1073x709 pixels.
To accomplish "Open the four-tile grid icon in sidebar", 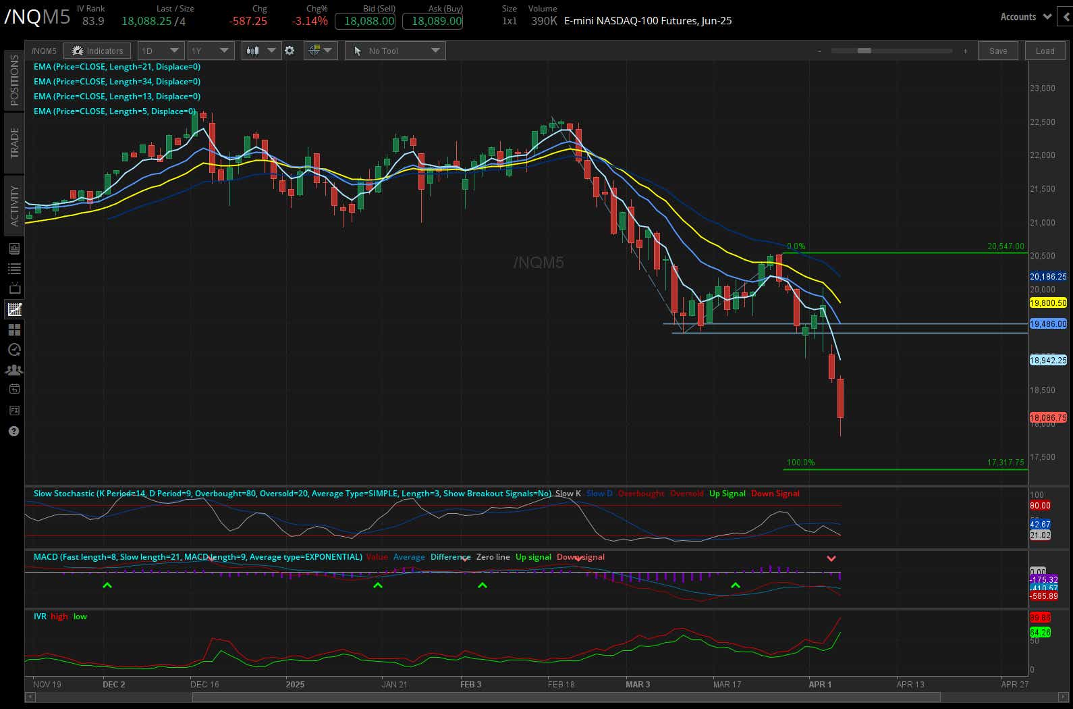I will [x=13, y=330].
